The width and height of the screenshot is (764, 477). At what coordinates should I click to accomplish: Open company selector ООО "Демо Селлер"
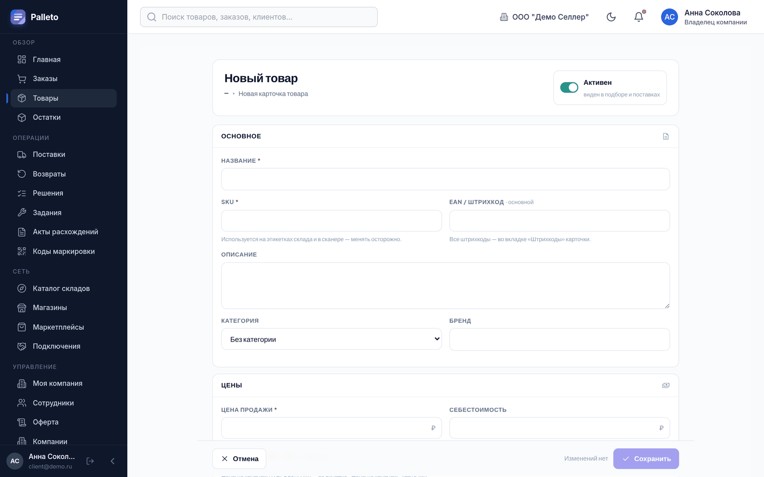click(x=544, y=17)
